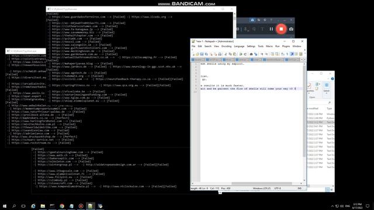The image size is (374, 210).
Task: Open the Run menu in Notepad++
Action: click(x=278, y=46)
